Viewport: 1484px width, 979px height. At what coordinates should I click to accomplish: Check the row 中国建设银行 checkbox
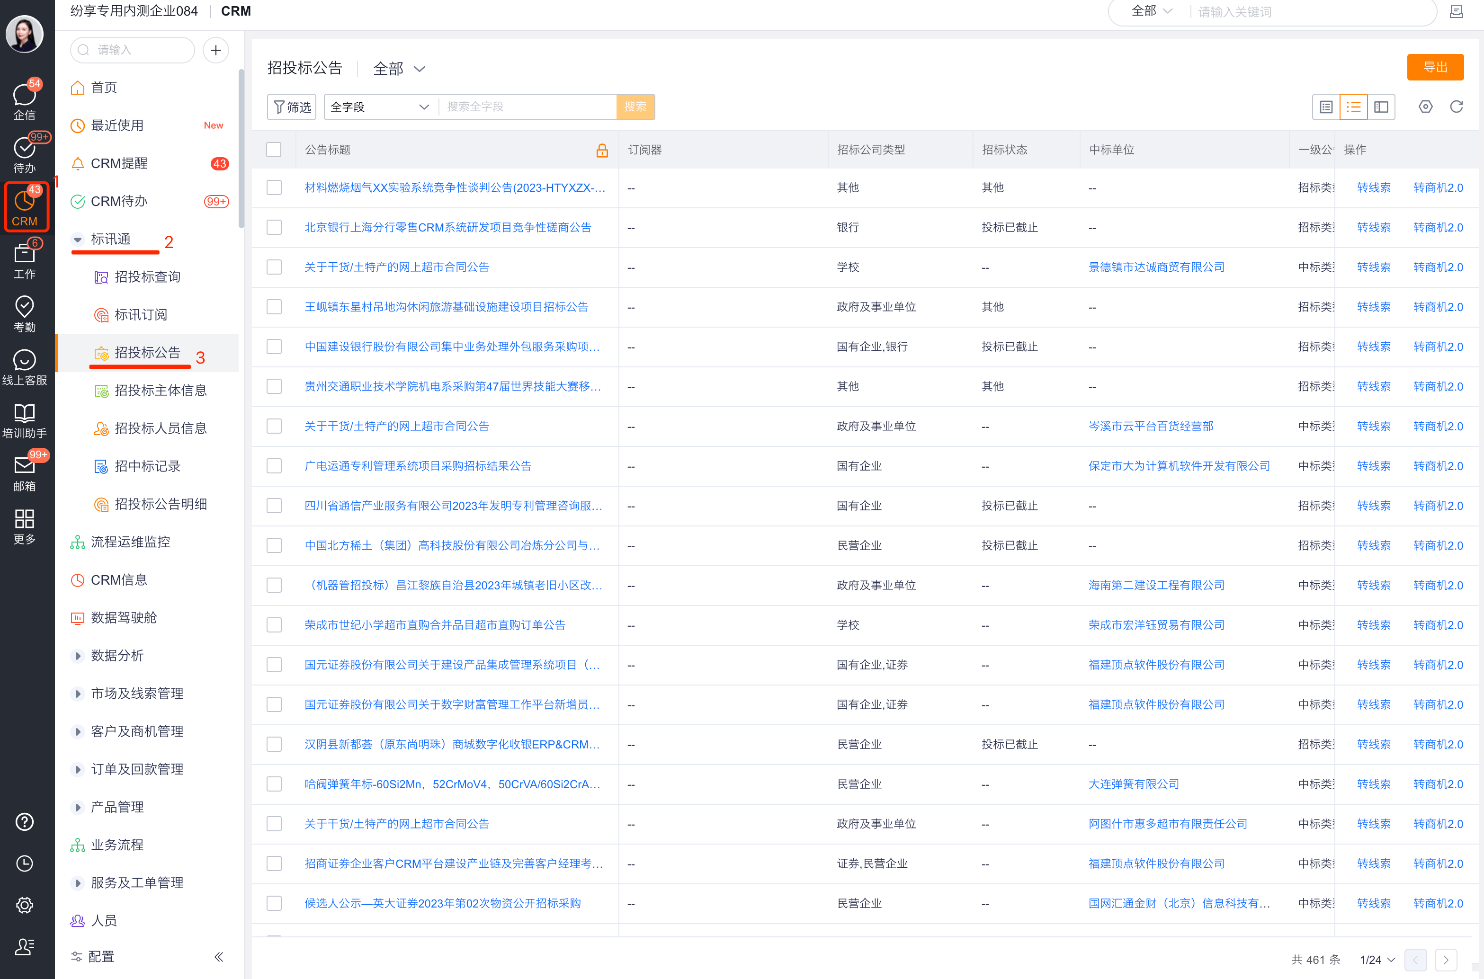point(273,347)
